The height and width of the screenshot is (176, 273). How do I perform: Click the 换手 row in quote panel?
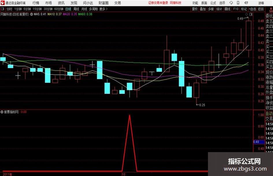pos(269,98)
